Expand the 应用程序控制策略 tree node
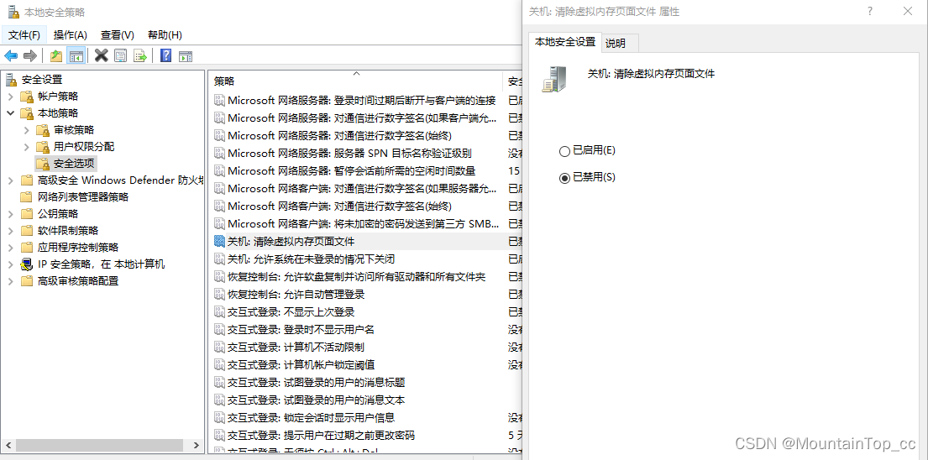The image size is (928, 460). tap(11, 247)
